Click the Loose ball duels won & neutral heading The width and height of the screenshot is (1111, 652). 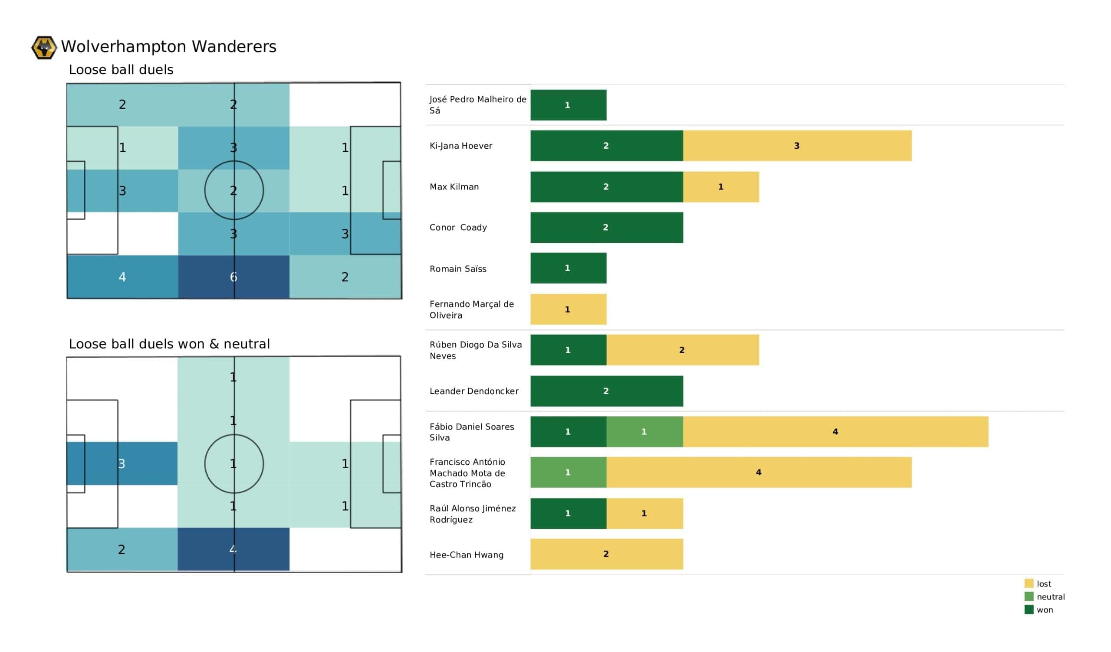coord(169,344)
